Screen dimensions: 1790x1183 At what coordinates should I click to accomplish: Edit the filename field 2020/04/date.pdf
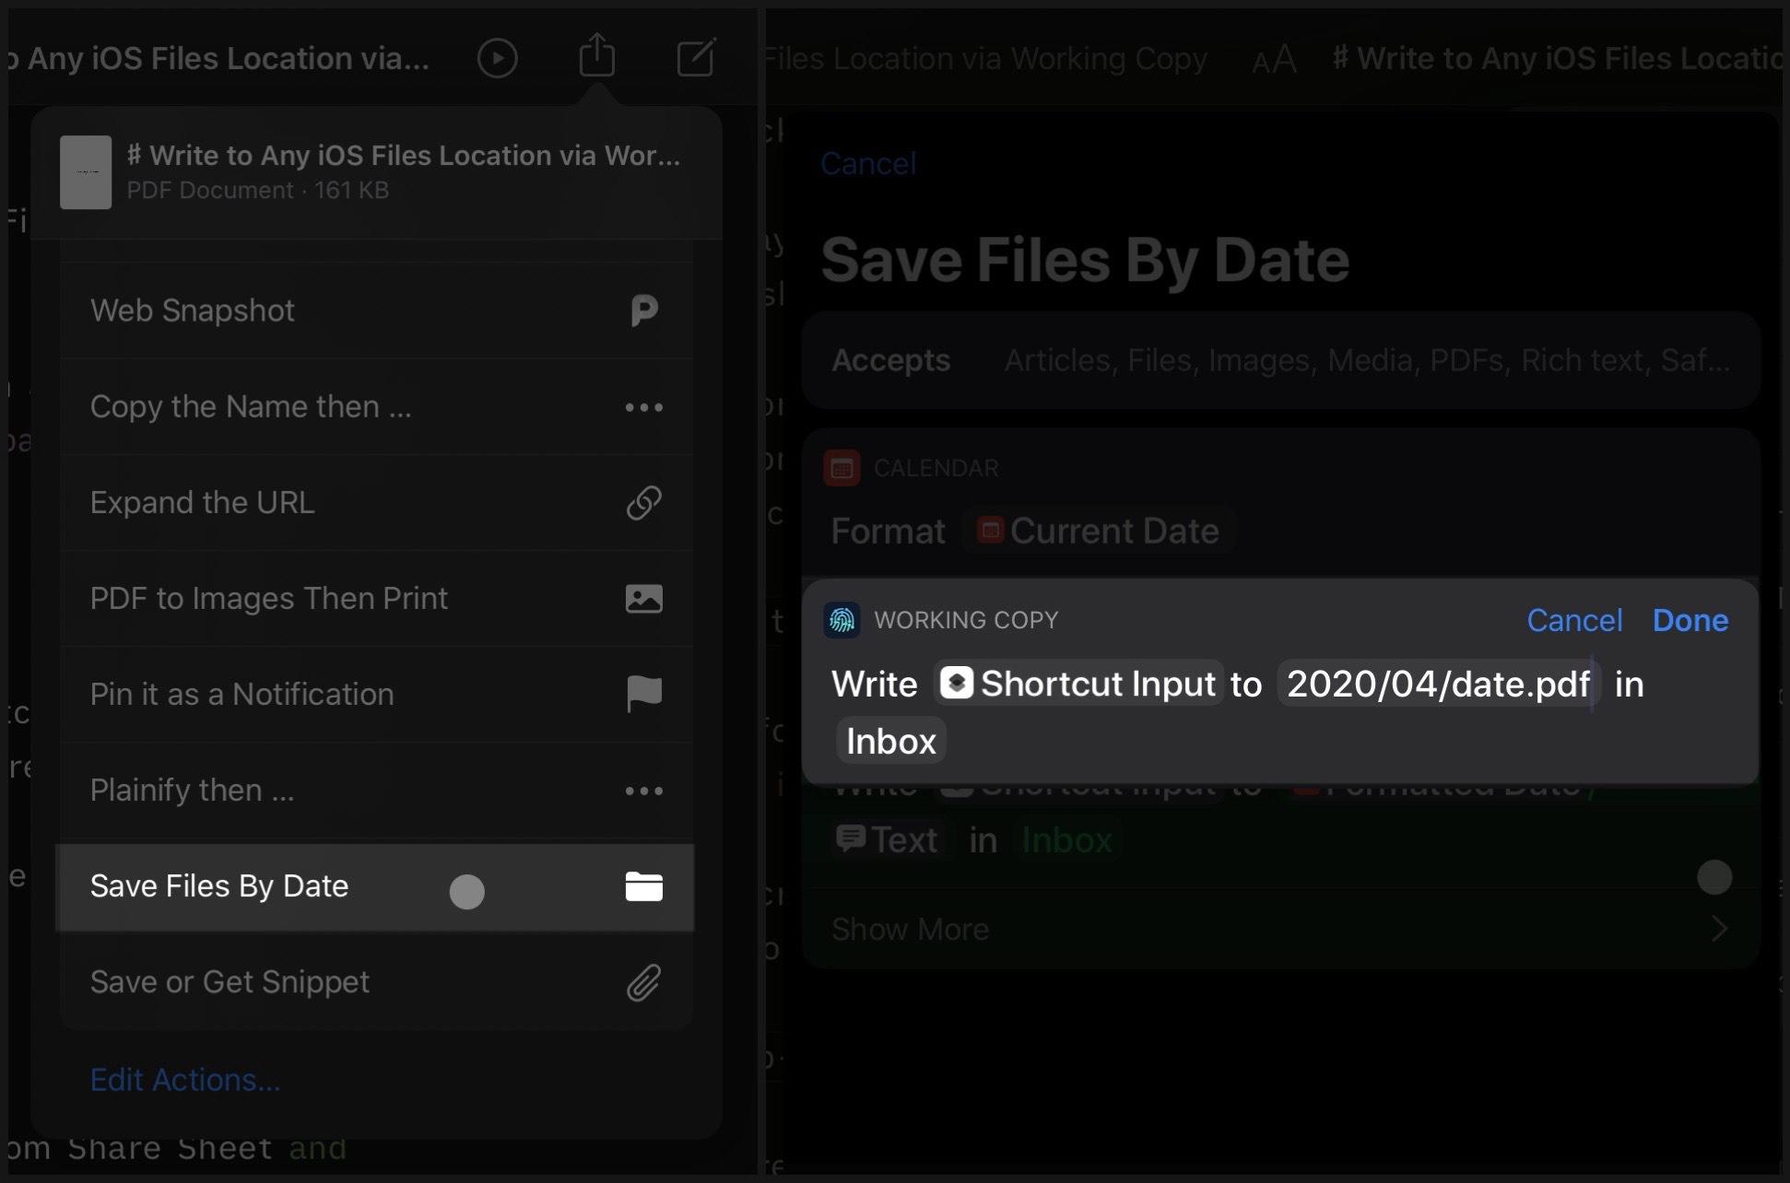(x=1436, y=684)
